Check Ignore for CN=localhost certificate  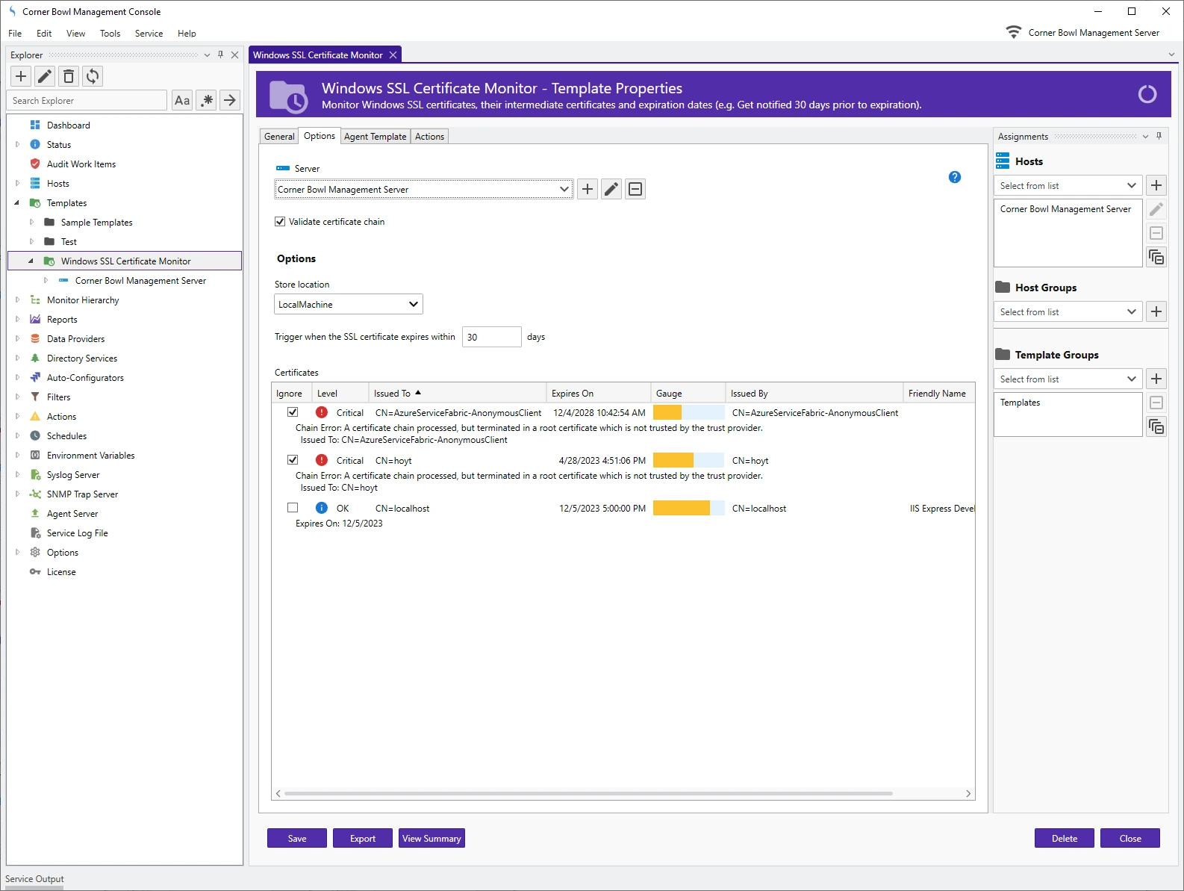[x=293, y=508]
